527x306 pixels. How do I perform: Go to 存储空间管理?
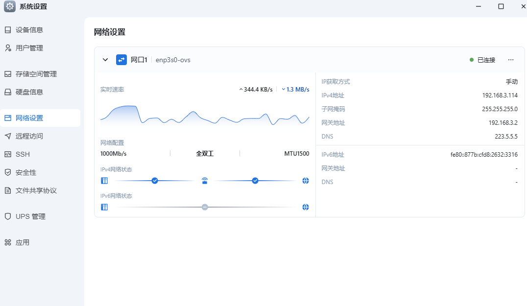click(x=40, y=74)
